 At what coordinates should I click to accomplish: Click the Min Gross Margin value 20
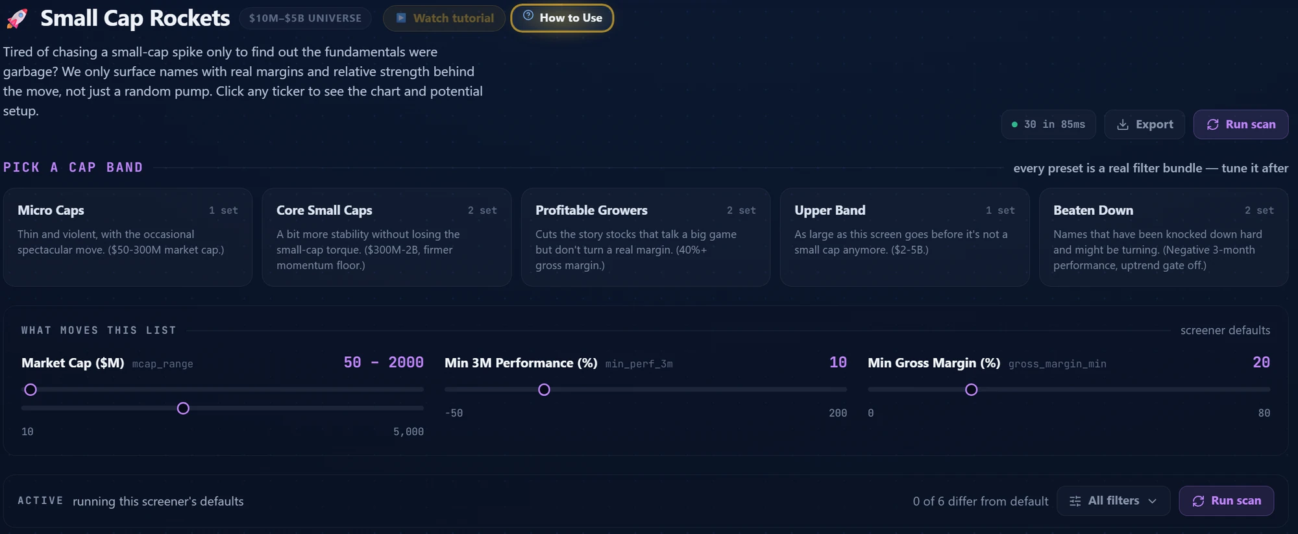[x=1261, y=363]
